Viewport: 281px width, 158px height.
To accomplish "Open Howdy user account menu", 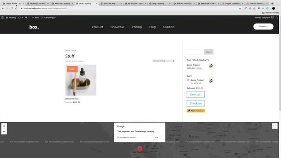I will 264,18.
